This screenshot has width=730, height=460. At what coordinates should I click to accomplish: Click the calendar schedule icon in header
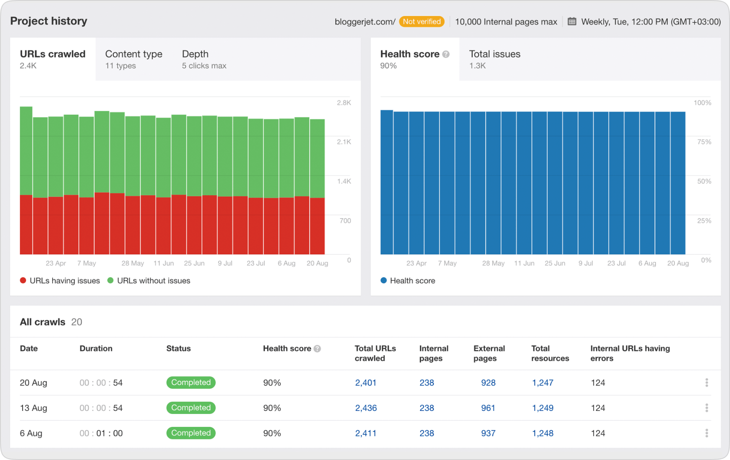[x=572, y=21]
